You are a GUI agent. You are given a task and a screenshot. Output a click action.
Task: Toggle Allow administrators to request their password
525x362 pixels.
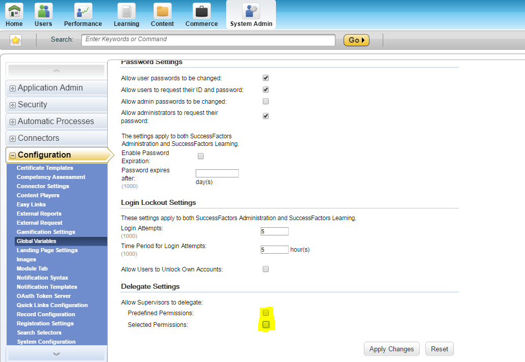266,116
